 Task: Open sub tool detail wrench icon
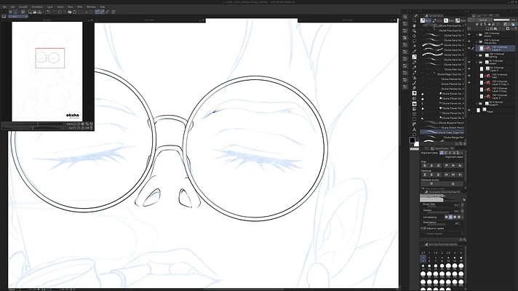click(x=465, y=240)
